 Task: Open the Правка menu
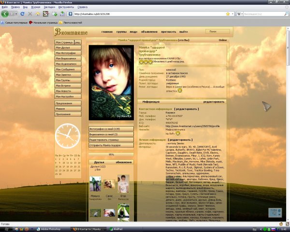[x=15, y=7]
